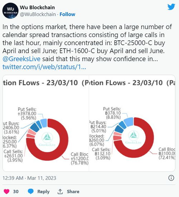Open the 12:39 AM Mar 11, 2023 timestamp

pos(29,178)
